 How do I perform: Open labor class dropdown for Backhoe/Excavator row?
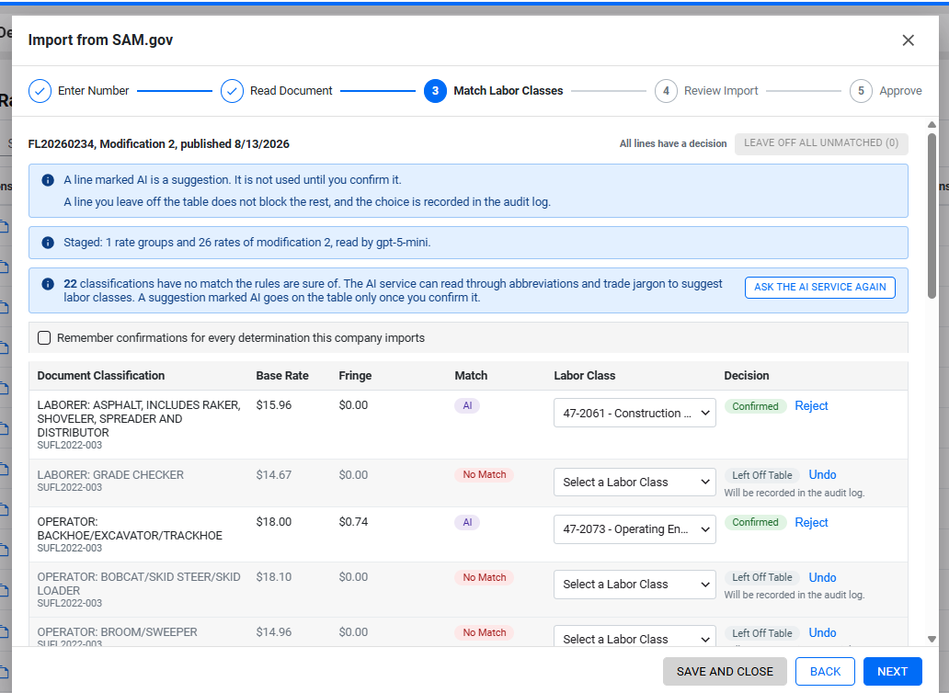635,529
